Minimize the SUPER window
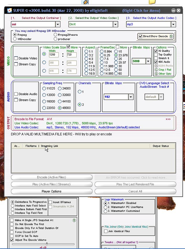This screenshot has width=185, height=249. [x=173, y=11]
